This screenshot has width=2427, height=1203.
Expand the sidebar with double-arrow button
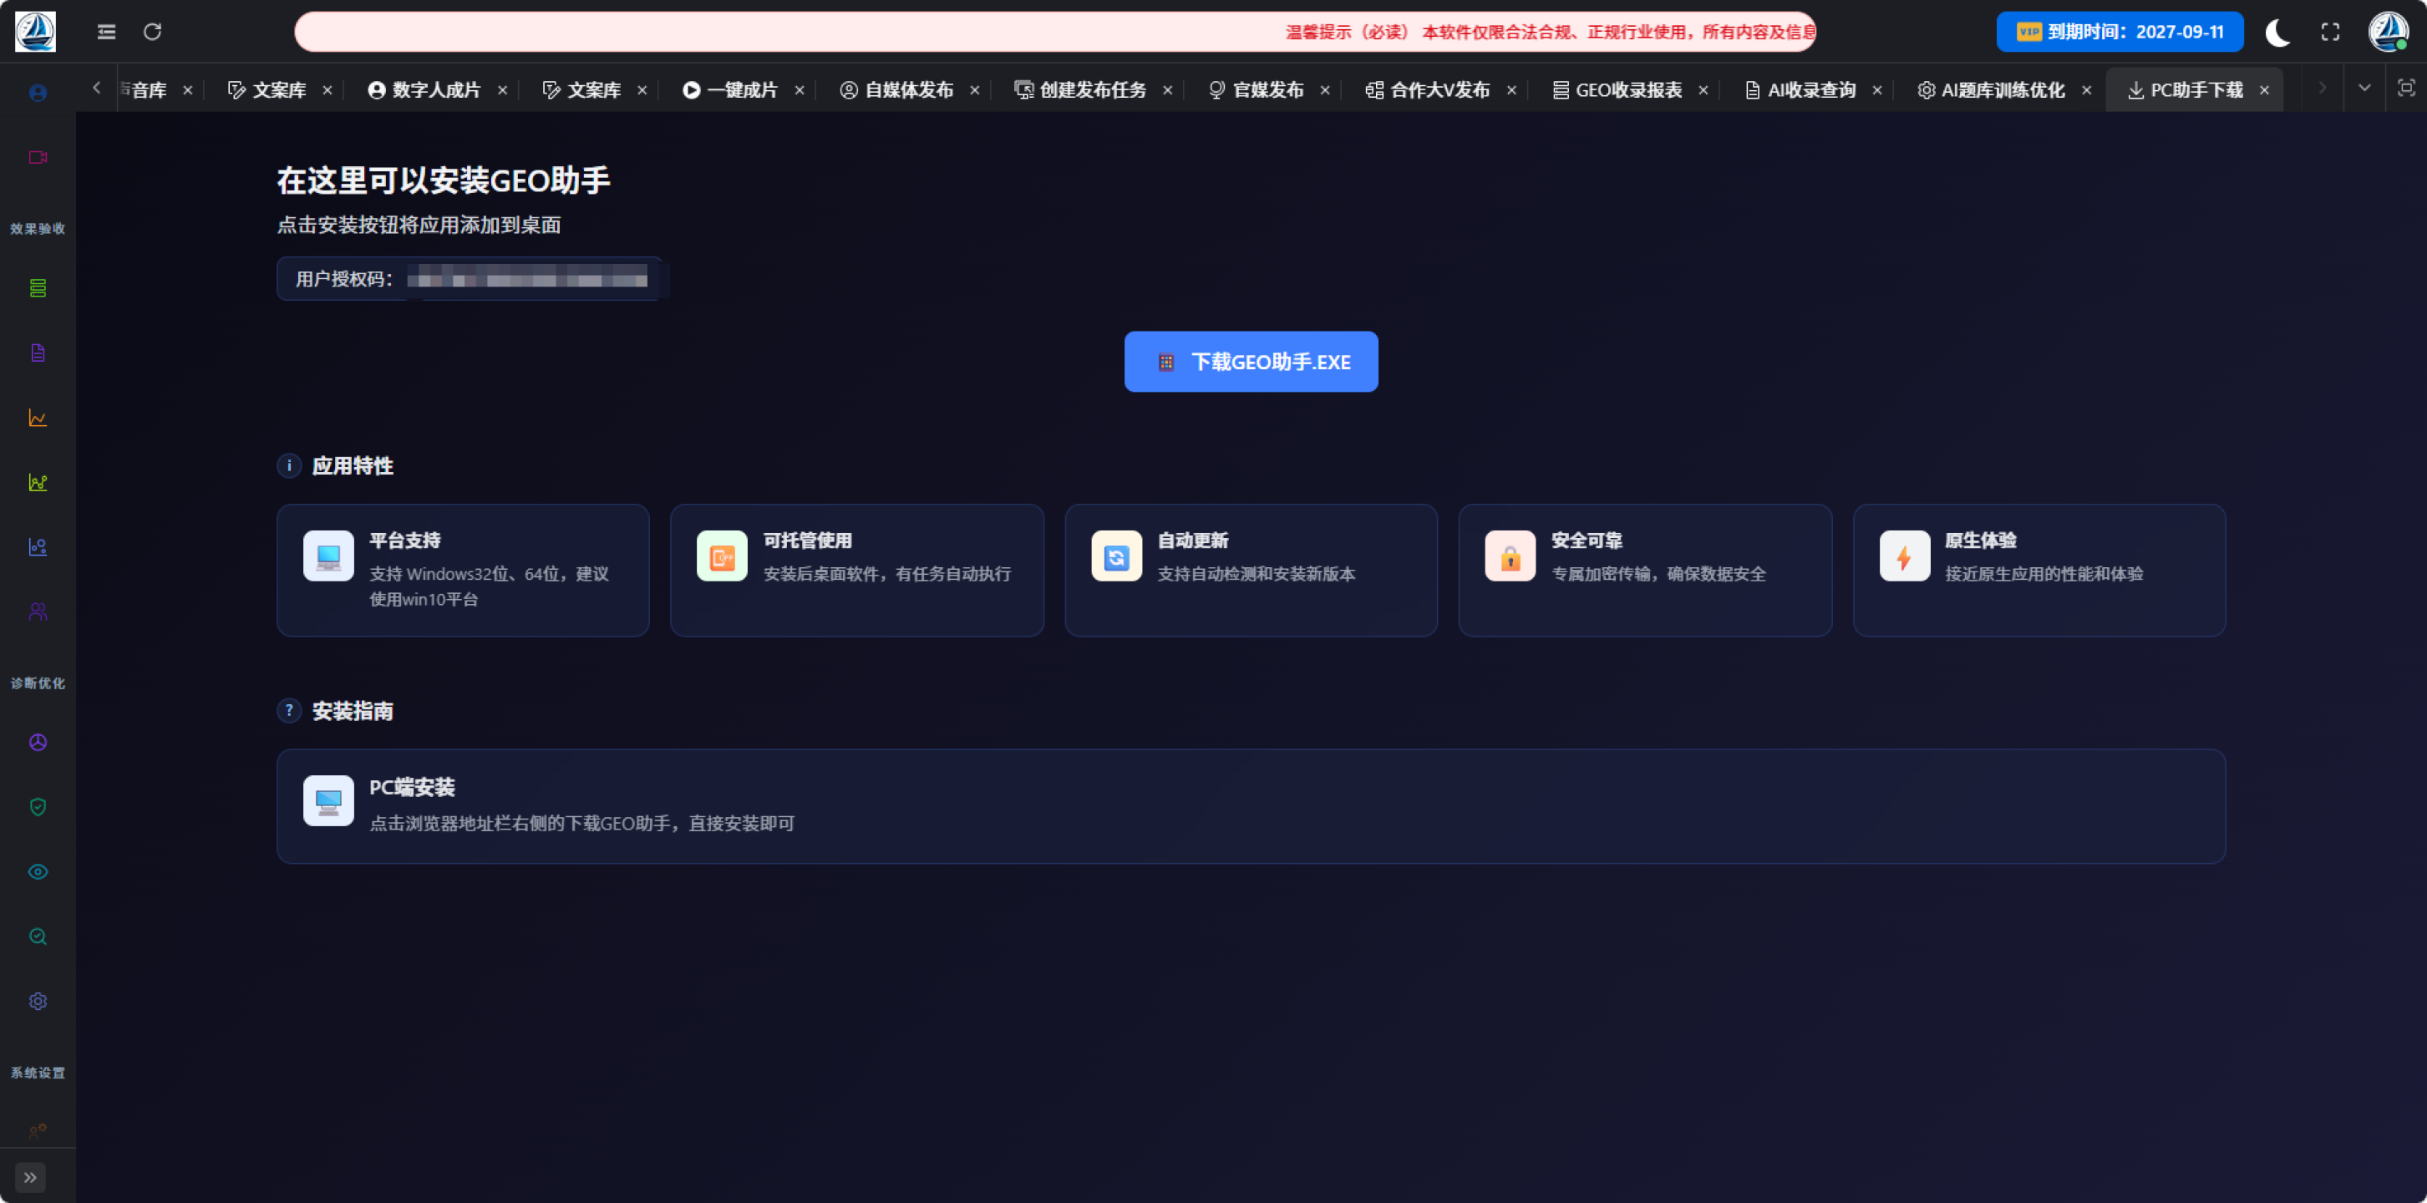pyautogui.click(x=30, y=1176)
